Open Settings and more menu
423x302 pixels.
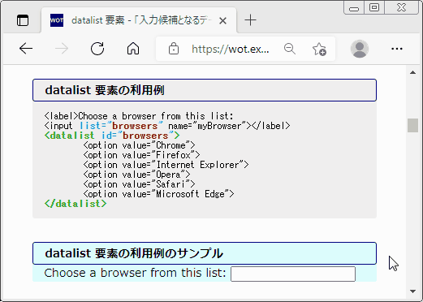(397, 49)
